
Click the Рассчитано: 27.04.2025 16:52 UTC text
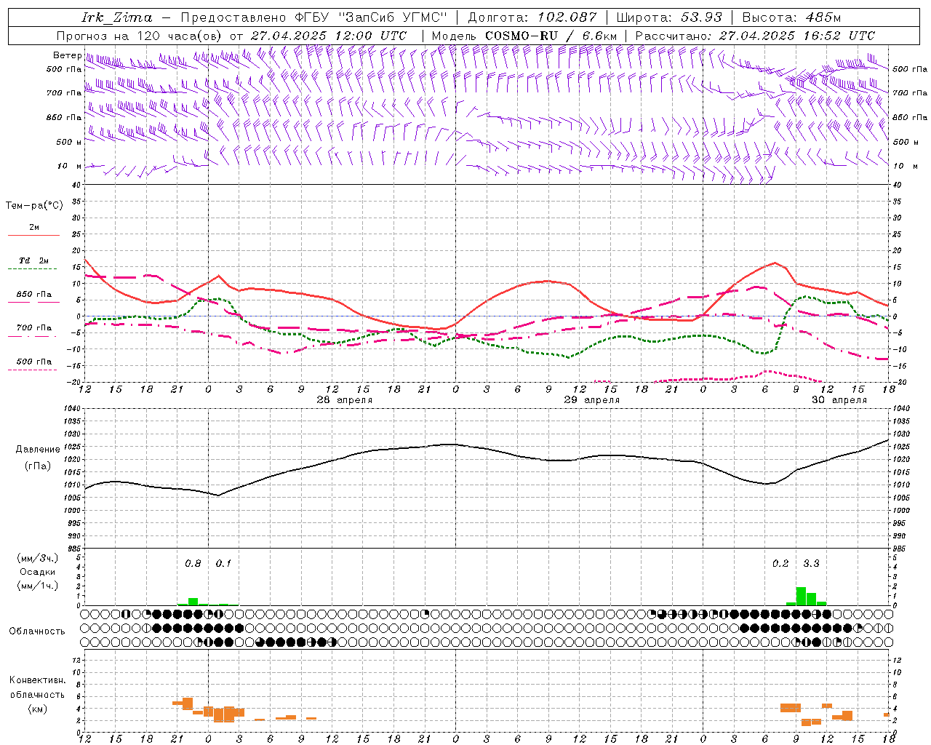click(x=755, y=36)
